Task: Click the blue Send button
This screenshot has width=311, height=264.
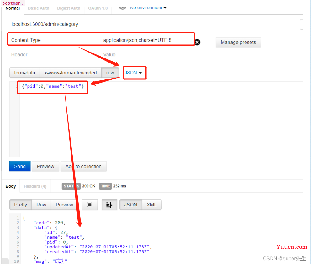Action: 20,166
